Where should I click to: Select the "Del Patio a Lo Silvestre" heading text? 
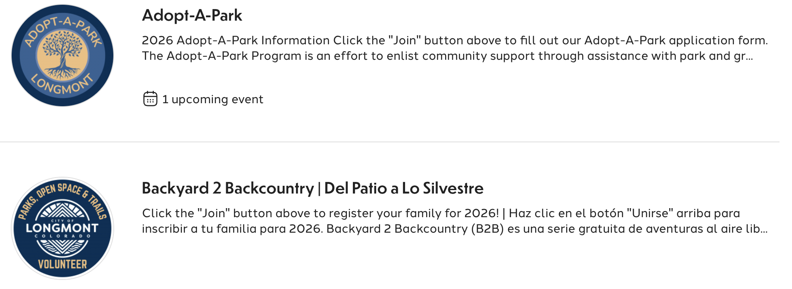tap(404, 188)
